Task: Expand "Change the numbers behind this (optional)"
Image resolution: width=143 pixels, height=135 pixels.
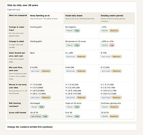Action: click(x=71, y=127)
